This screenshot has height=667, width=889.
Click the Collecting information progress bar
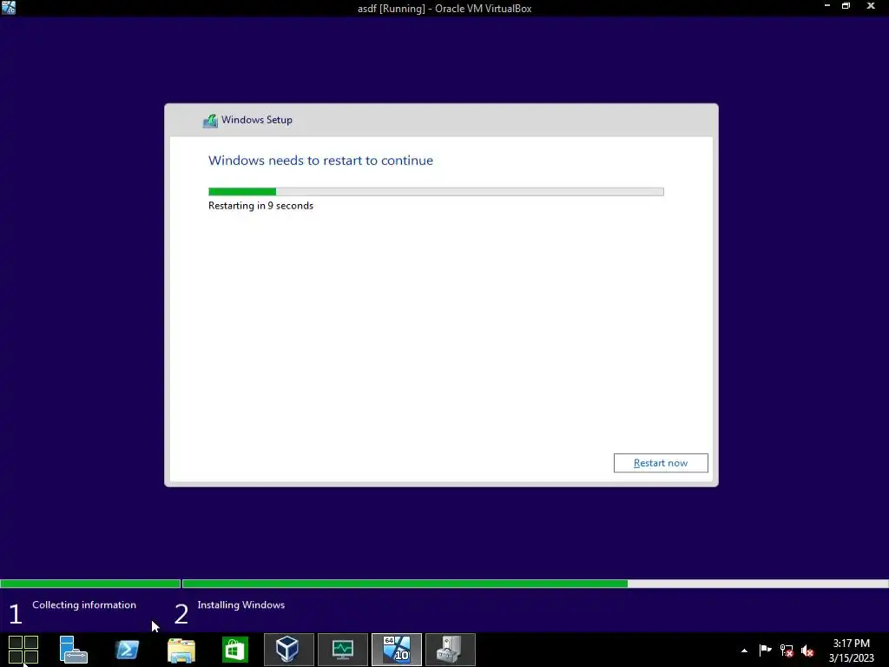tap(90, 584)
